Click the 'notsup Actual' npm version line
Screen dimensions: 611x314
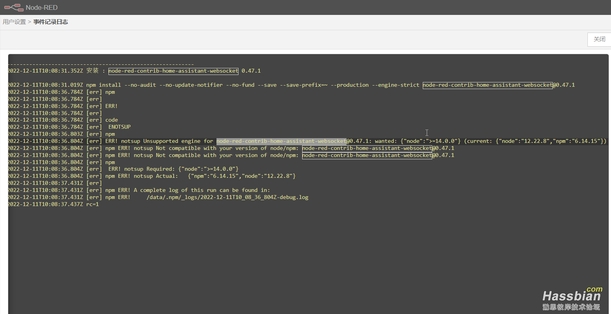click(x=152, y=176)
